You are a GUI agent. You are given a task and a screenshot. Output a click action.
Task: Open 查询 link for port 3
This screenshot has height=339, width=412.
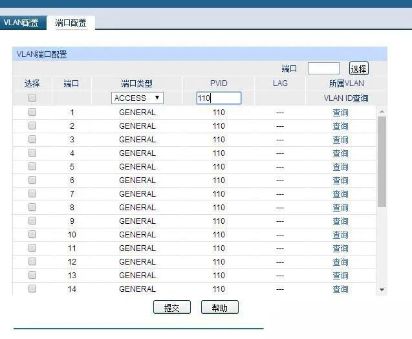(340, 140)
